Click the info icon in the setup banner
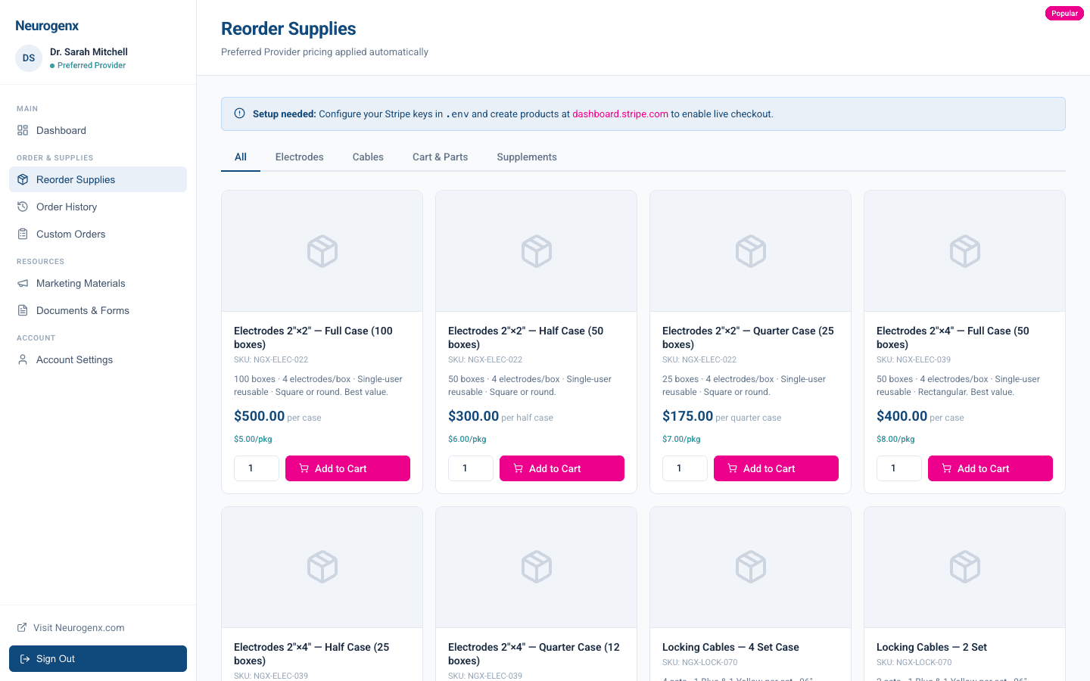Screen dimensions: 1090x681 point(239,113)
